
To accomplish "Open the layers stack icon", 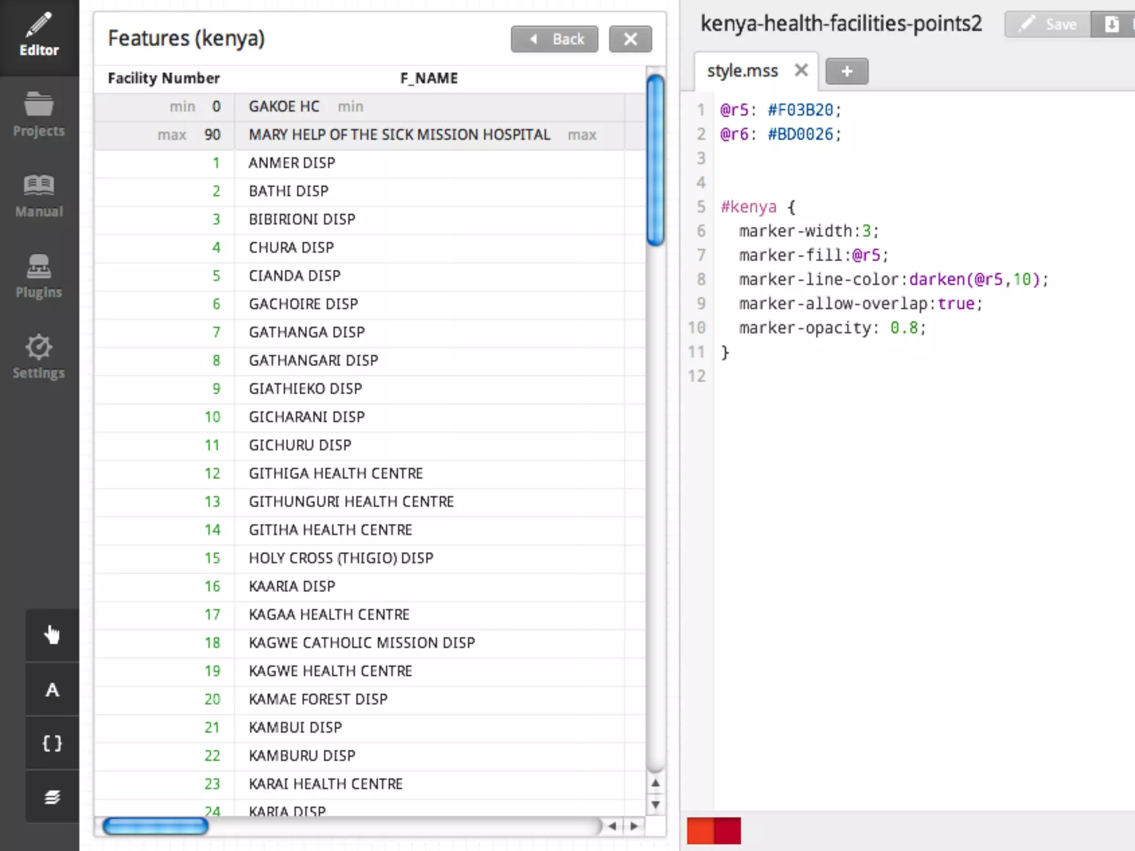I will pyautogui.click(x=52, y=797).
